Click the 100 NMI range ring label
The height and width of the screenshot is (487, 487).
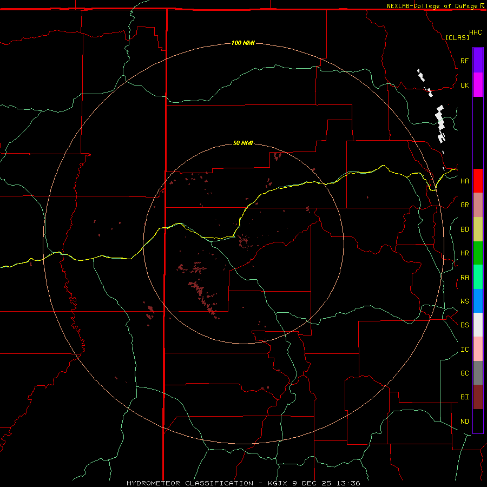[x=243, y=43]
